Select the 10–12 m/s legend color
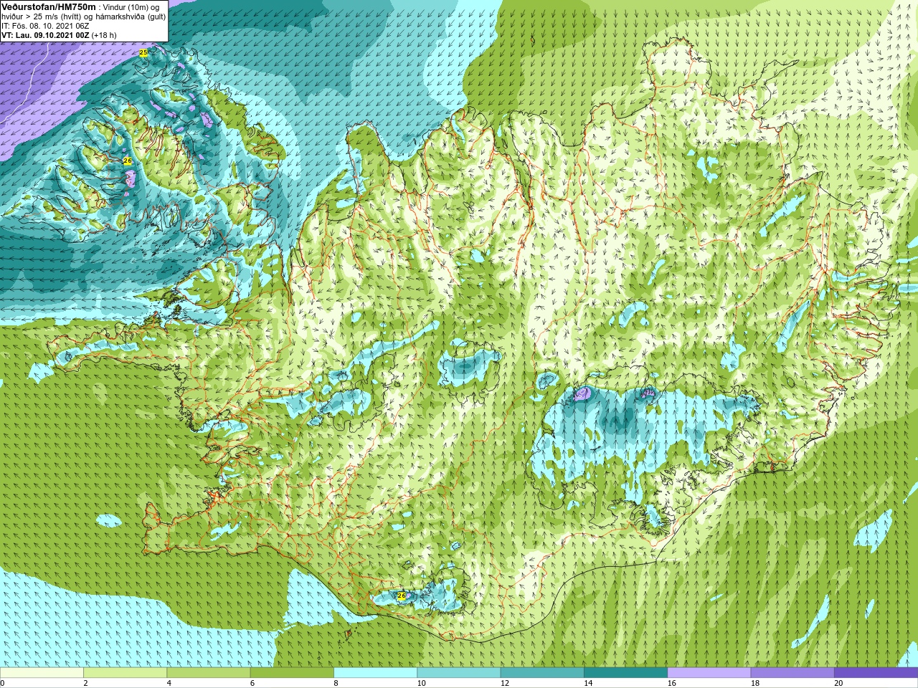 click(458, 673)
